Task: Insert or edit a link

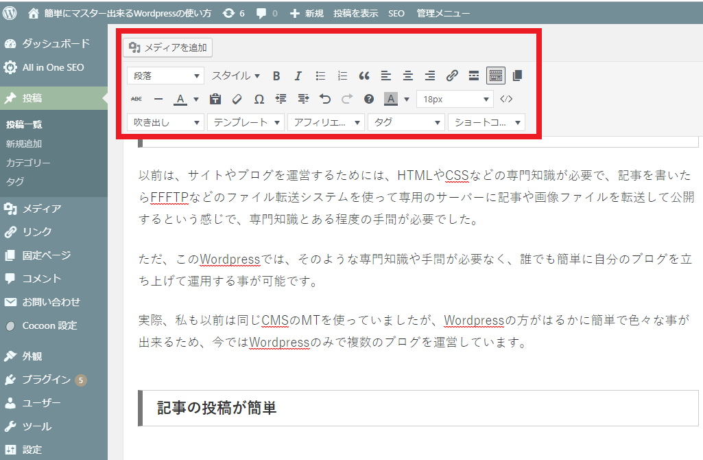Action: point(451,76)
